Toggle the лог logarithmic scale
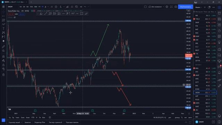The image size is (222, 125). pos(186,117)
